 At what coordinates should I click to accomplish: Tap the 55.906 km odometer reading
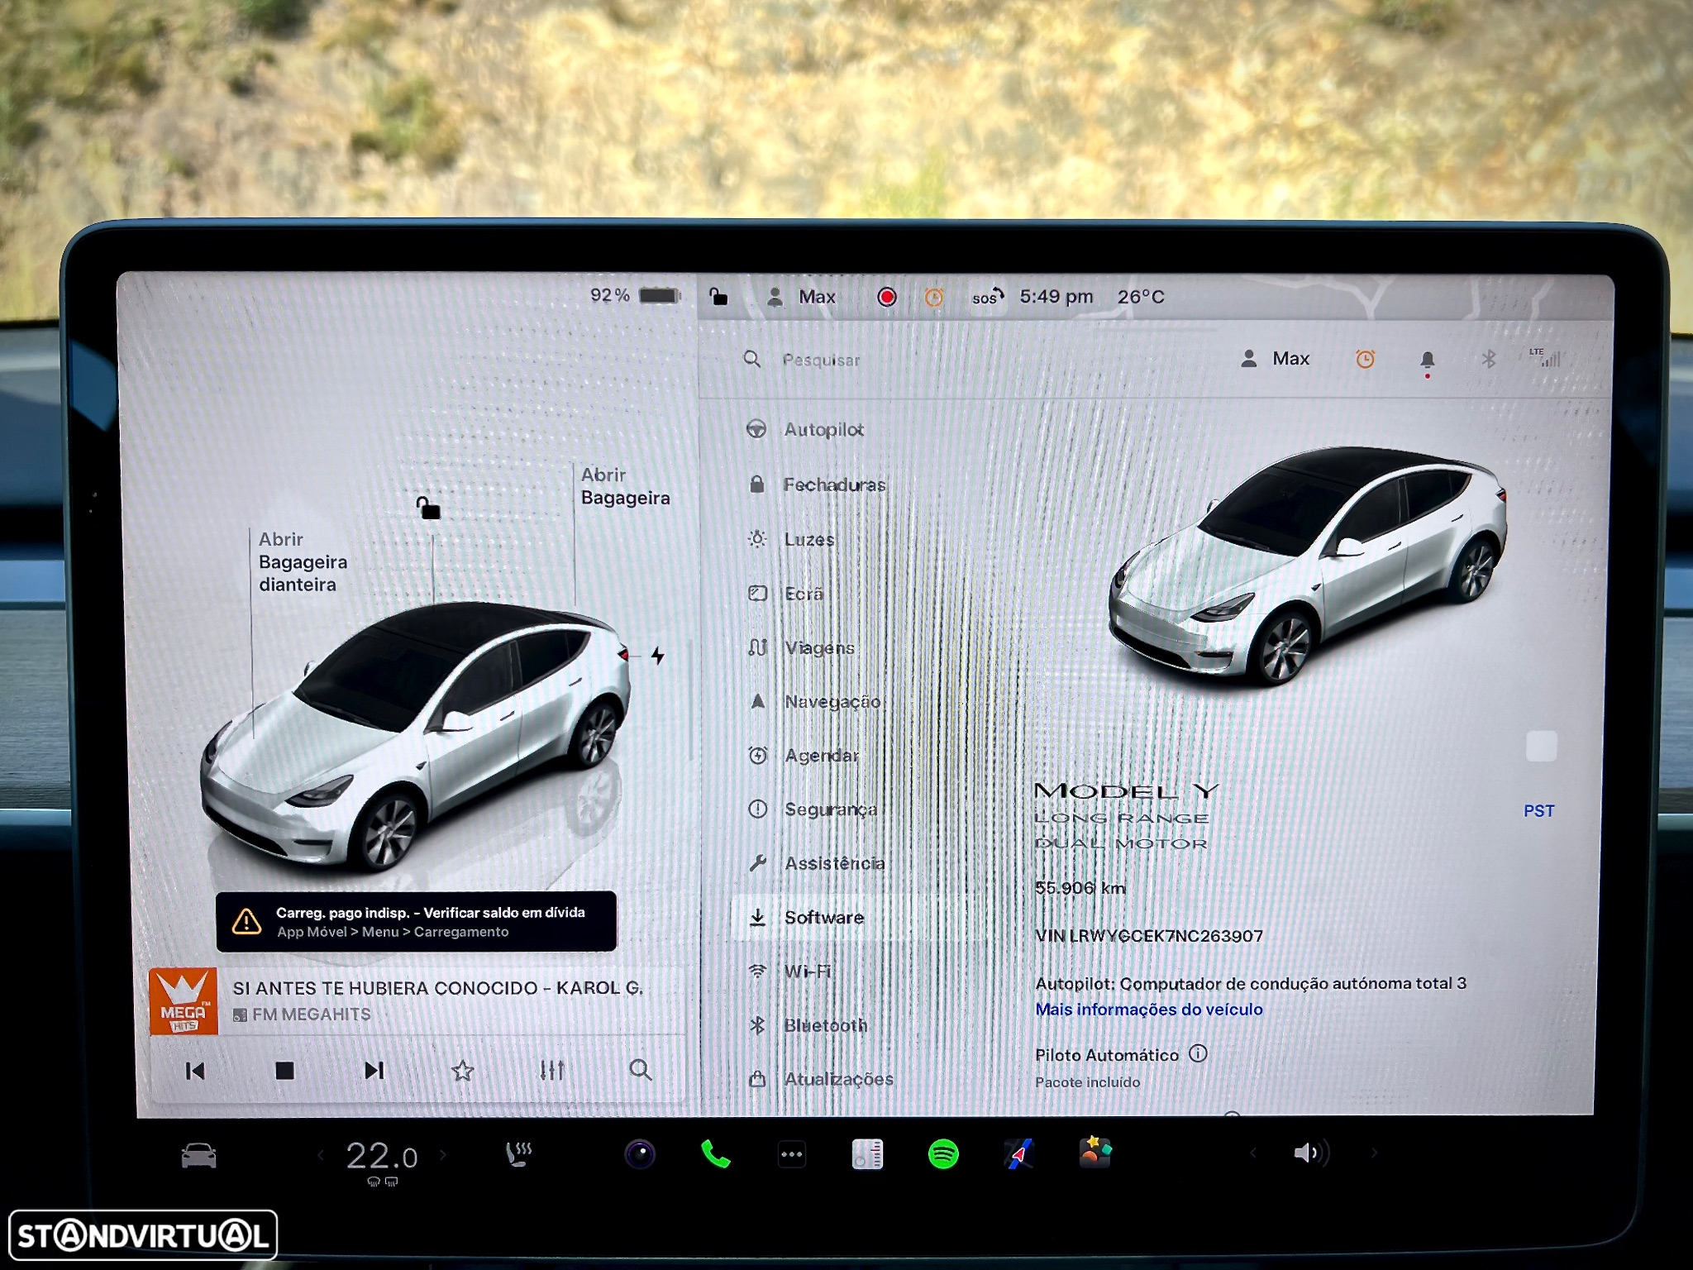coord(1080,888)
